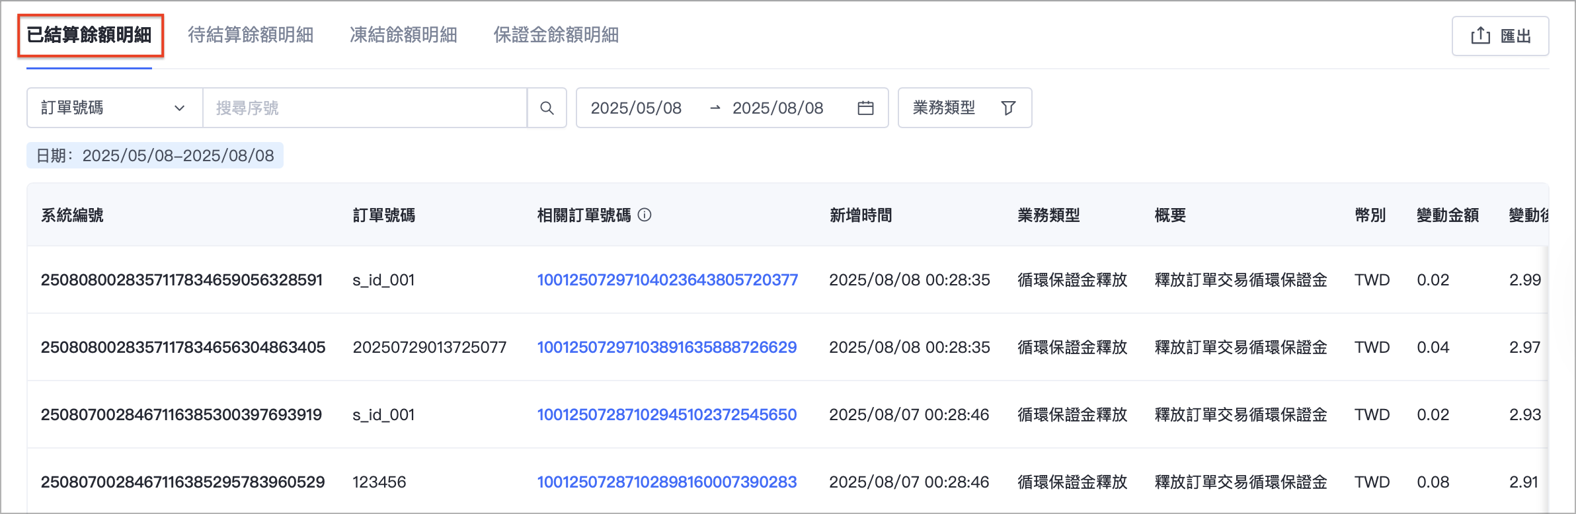Click the info icon beside 相關訂單號碼

tap(645, 215)
